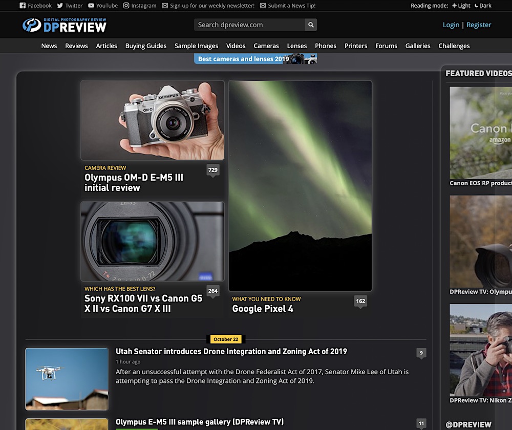Screen dimensions: 512x430
Task: Open the Buying Guides section
Action: tap(146, 46)
